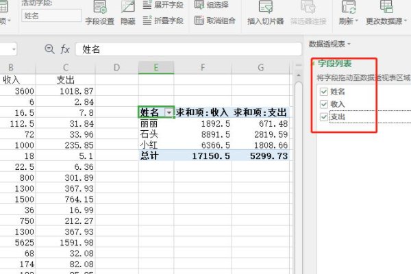Click Group Selection (组选择)

coord(212,5)
